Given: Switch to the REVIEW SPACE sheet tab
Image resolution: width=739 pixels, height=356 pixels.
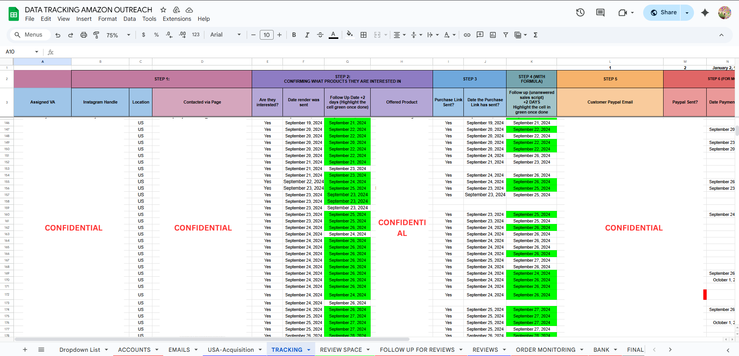Looking at the screenshot, I should point(341,350).
